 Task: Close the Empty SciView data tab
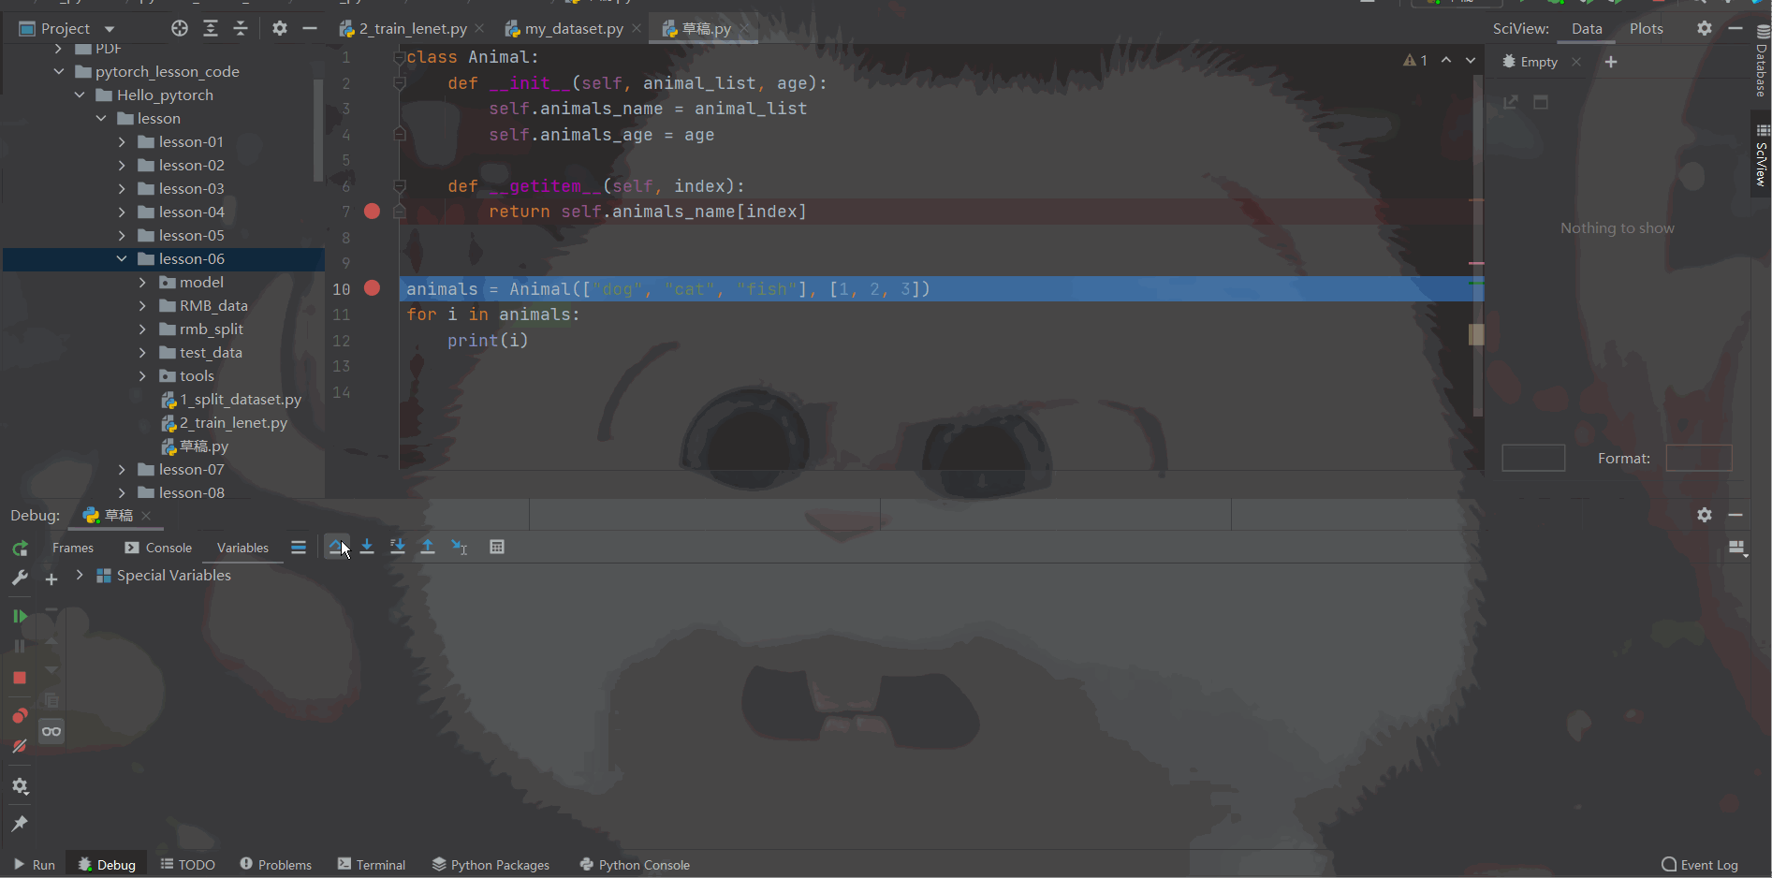pyautogui.click(x=1576, y=62)
